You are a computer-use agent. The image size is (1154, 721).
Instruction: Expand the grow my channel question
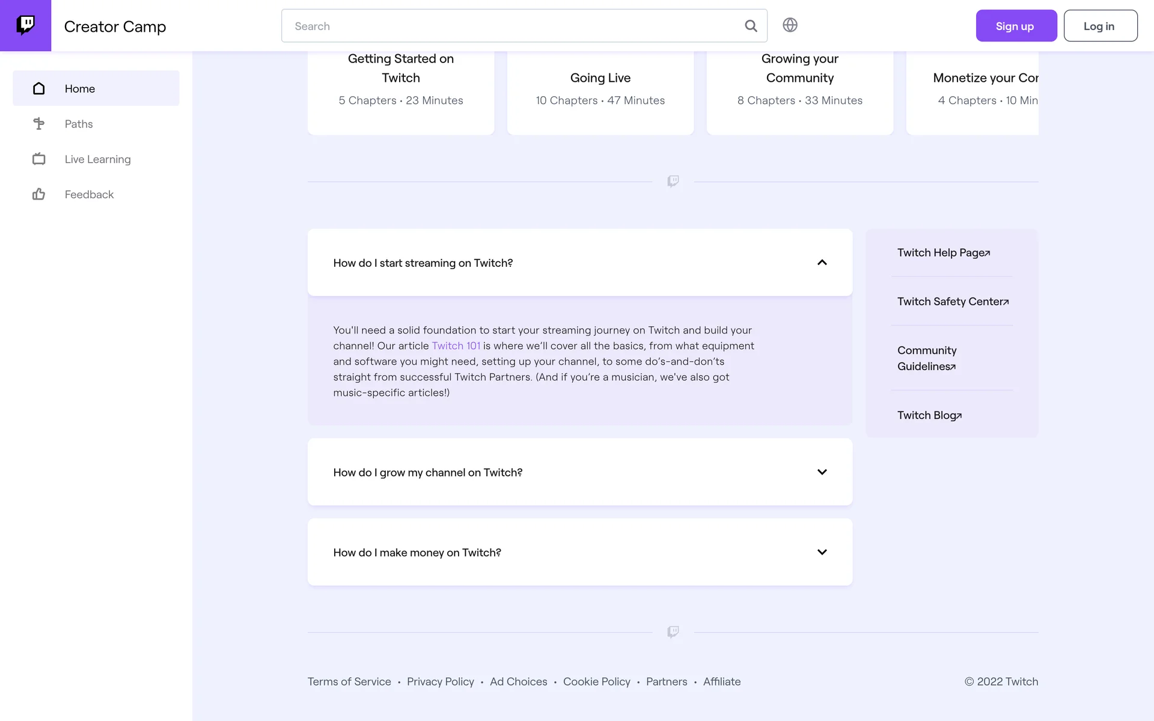822,472
